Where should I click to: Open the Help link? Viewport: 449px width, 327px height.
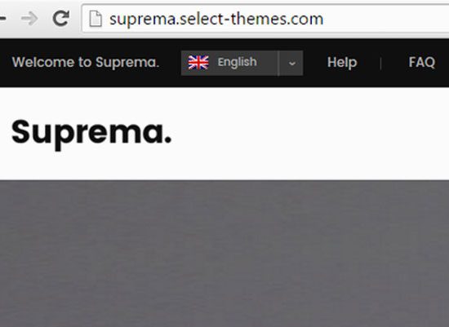[x=342, y=62]
